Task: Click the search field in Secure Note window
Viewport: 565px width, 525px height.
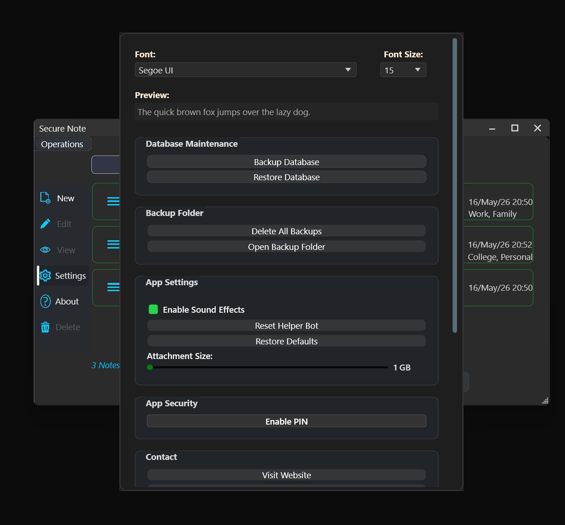Action: [106, 165]
